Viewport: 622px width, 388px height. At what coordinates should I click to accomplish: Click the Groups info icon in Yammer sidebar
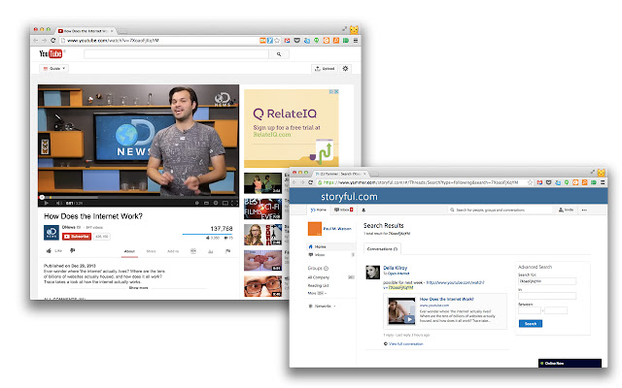[x=327, y=269]
